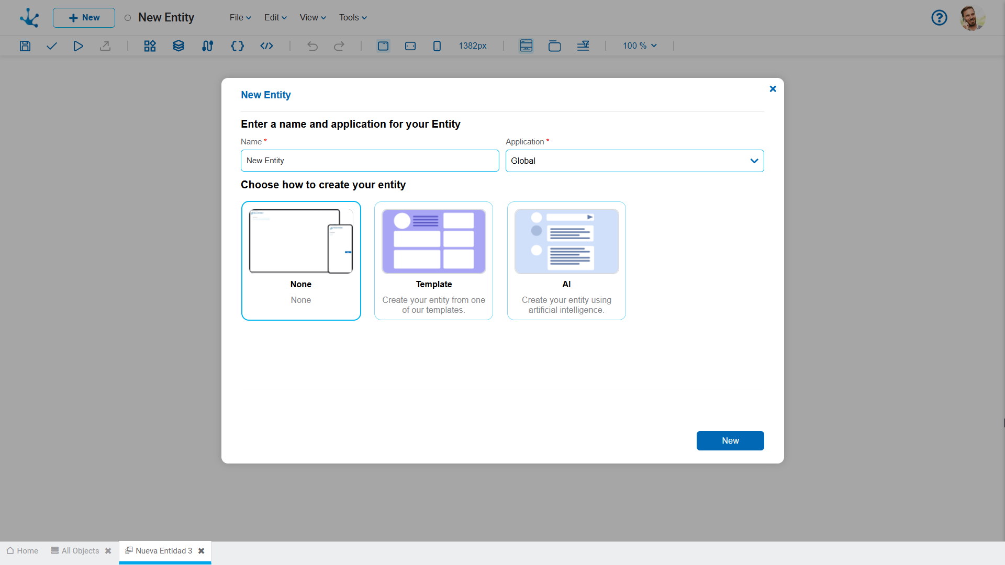Open the layers stack icon
Viewport: 1005px width, 565px height.
tap(178, 46)
